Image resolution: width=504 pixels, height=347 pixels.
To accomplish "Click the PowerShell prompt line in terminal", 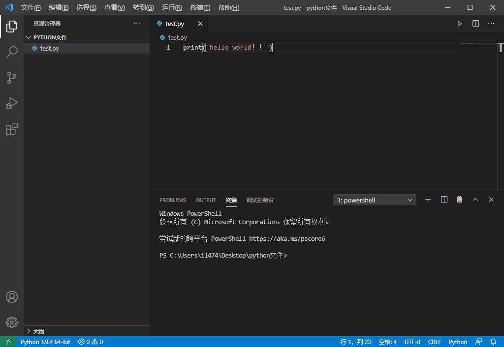I will 223,256.
